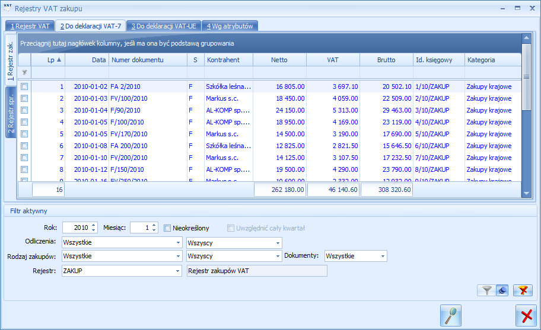This screenshot has height=330, width=541.
Task: Select row with document FV/100/2010
Action: point(269,98)
